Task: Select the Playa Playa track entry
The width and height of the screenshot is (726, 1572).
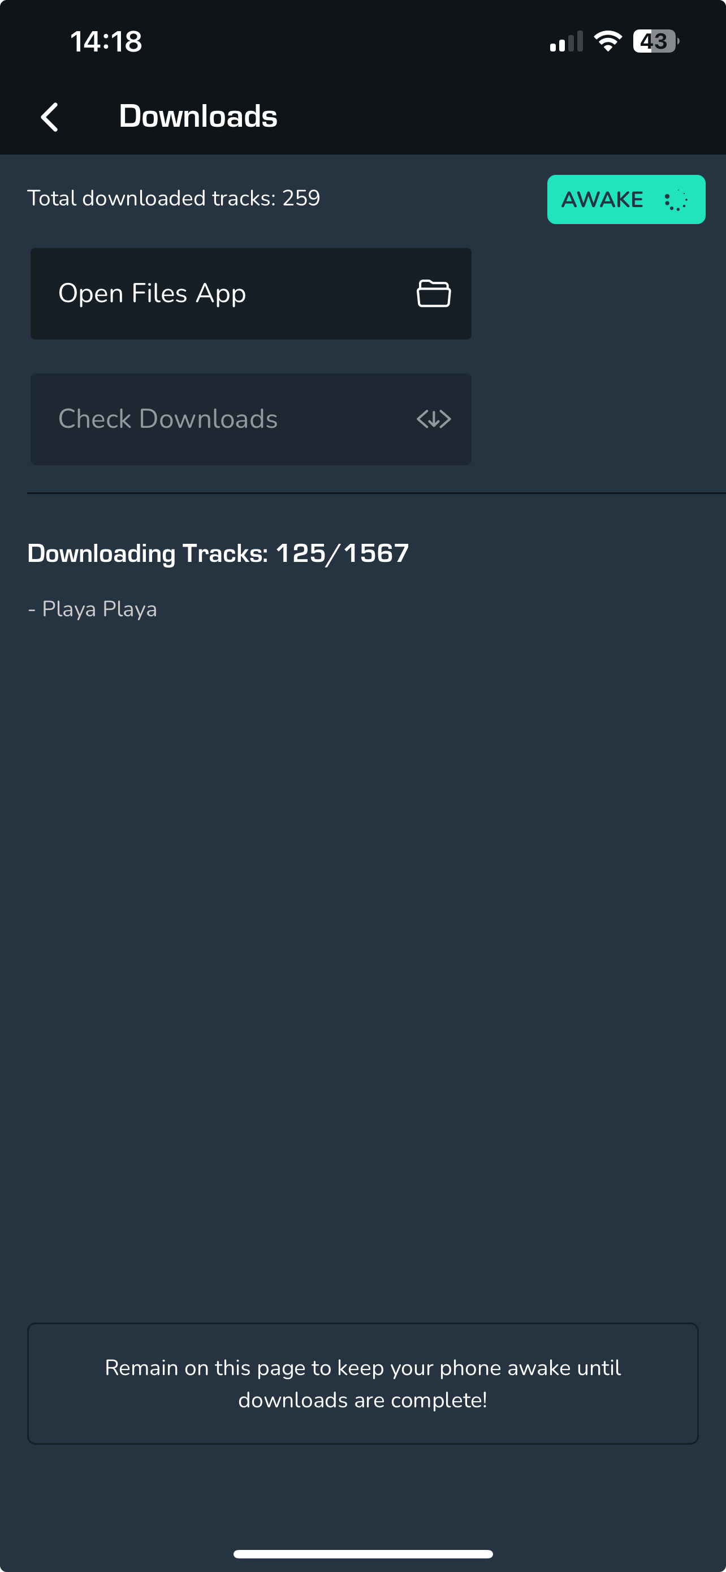Action: coord(93,609)
